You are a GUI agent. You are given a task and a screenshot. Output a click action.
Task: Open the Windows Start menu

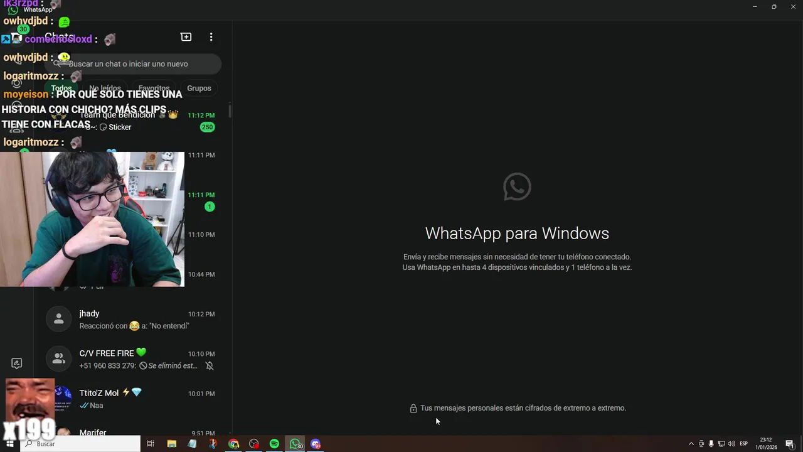(x=9, y=444)
